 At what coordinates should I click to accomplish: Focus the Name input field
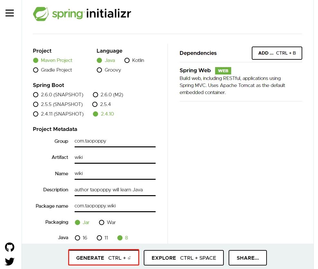(115, 174)
